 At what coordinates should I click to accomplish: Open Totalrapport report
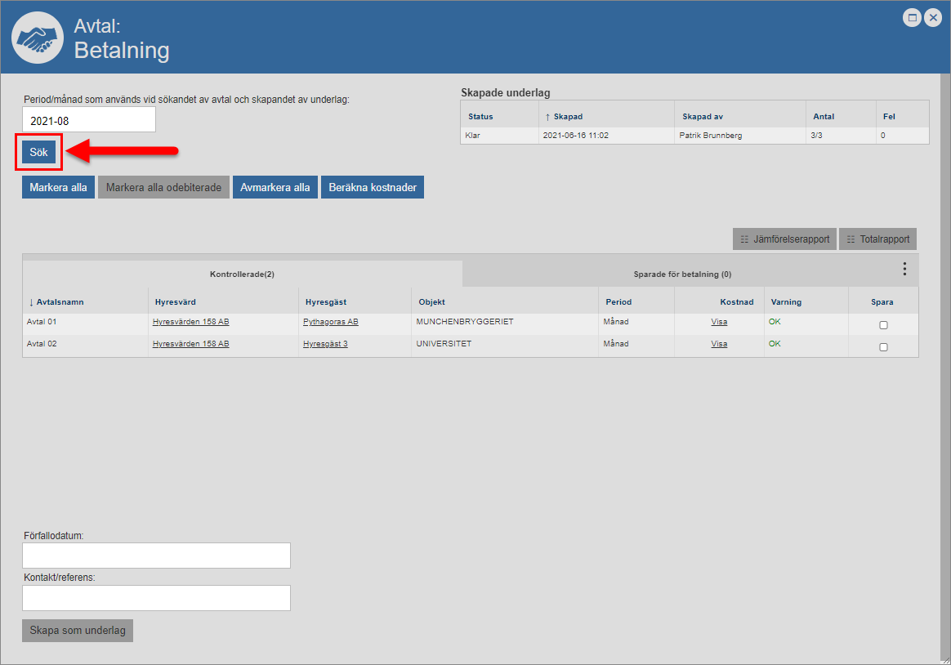click(x=877, y=239)
